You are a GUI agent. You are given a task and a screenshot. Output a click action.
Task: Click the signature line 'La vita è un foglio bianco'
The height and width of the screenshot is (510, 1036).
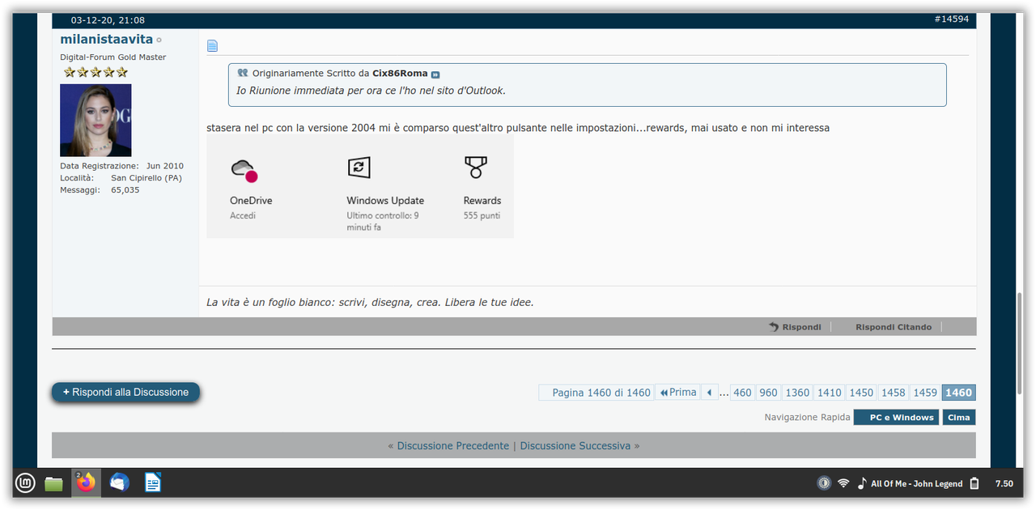[x=370, y=303]
